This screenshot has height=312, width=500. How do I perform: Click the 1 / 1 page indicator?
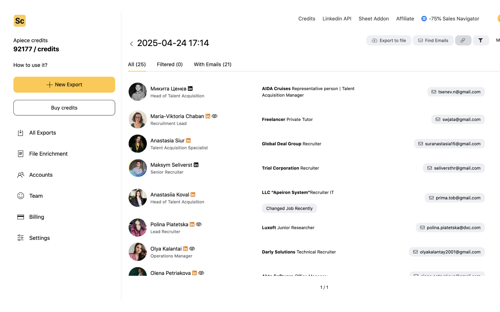tap(324, 287)
